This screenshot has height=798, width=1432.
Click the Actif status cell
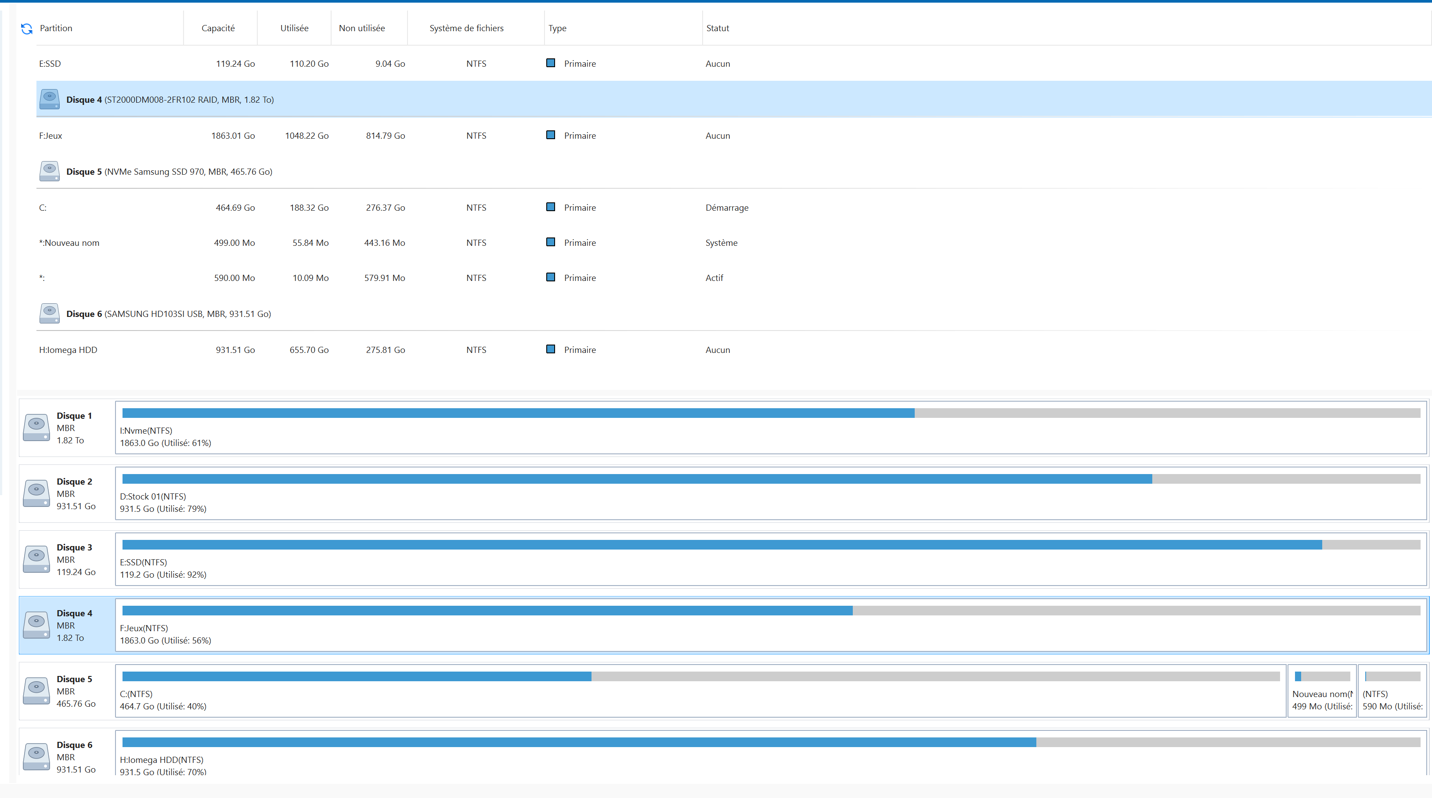click(714, 278)
